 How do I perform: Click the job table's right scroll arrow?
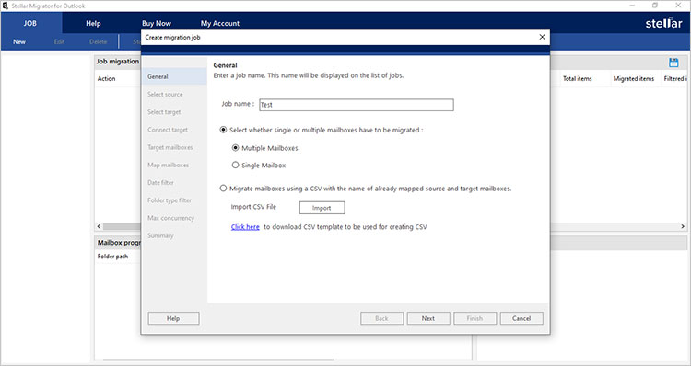click(x=683, y=226)
